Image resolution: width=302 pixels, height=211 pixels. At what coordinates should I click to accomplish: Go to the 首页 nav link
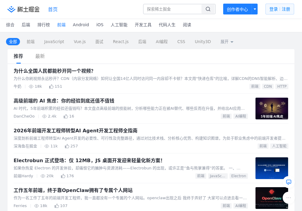pos(53,9)
